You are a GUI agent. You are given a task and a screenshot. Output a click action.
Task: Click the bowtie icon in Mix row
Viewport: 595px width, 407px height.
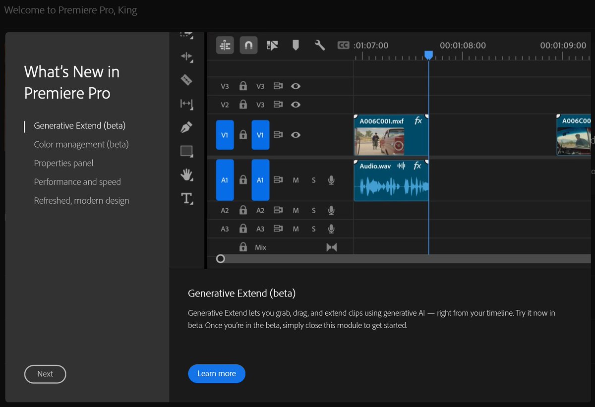[x=332, y=247]
